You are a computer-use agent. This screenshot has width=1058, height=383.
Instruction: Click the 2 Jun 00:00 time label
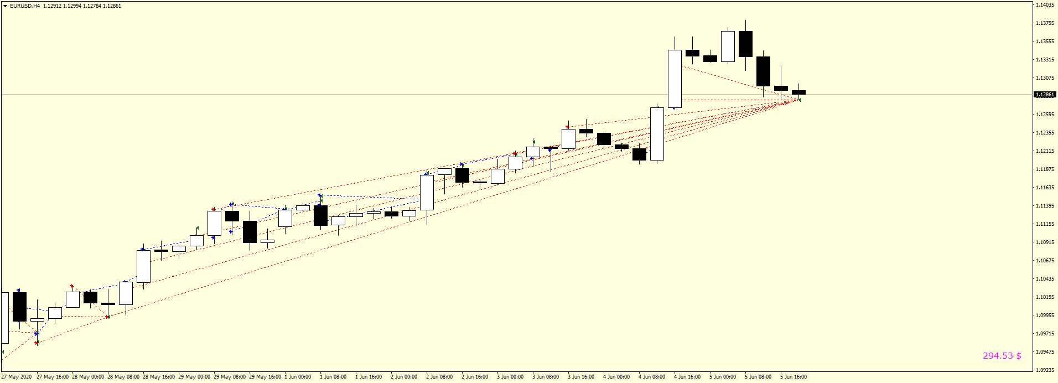click(x=404, y=377)
